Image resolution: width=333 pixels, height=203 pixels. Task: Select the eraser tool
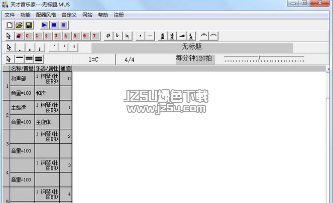point(19,36)
